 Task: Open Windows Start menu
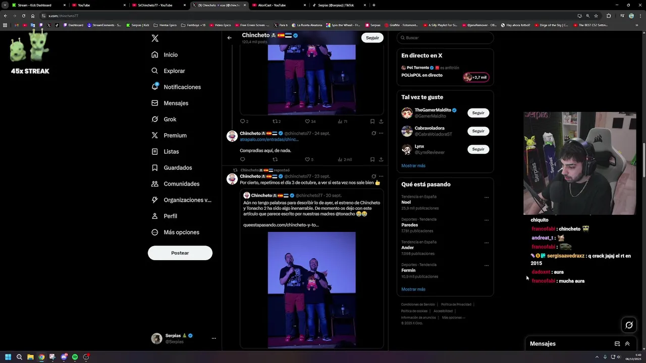(x=8, y=357)
